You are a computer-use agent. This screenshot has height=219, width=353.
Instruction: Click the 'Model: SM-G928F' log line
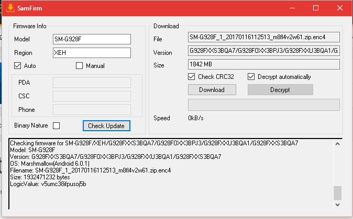[x=32, y=150]
